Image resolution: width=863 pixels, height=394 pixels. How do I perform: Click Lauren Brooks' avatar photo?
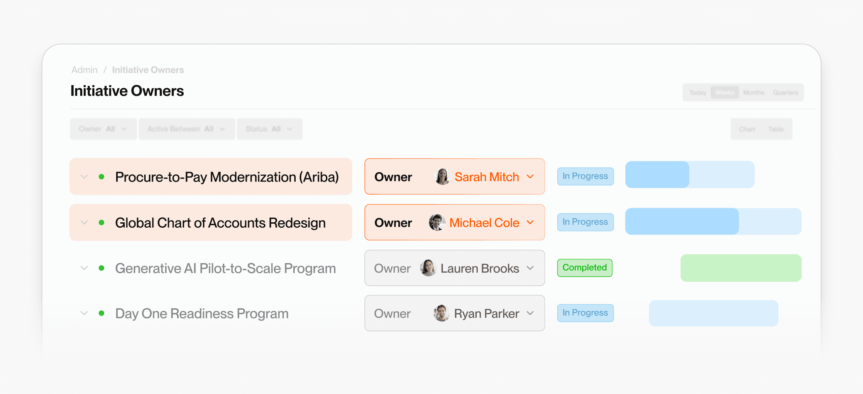428,268
